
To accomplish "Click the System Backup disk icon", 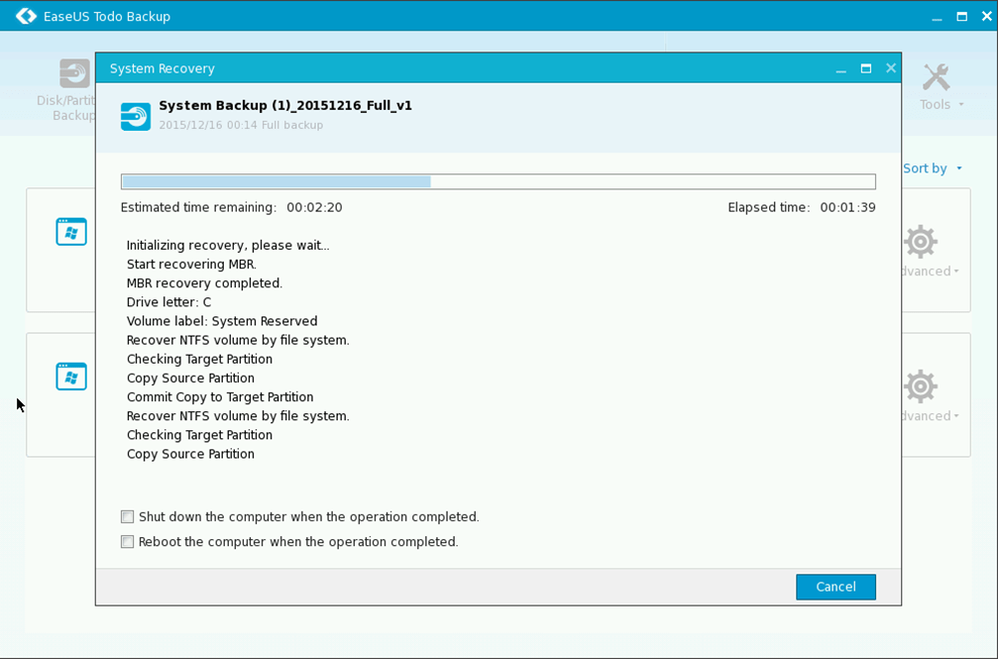I will point(136,117).
